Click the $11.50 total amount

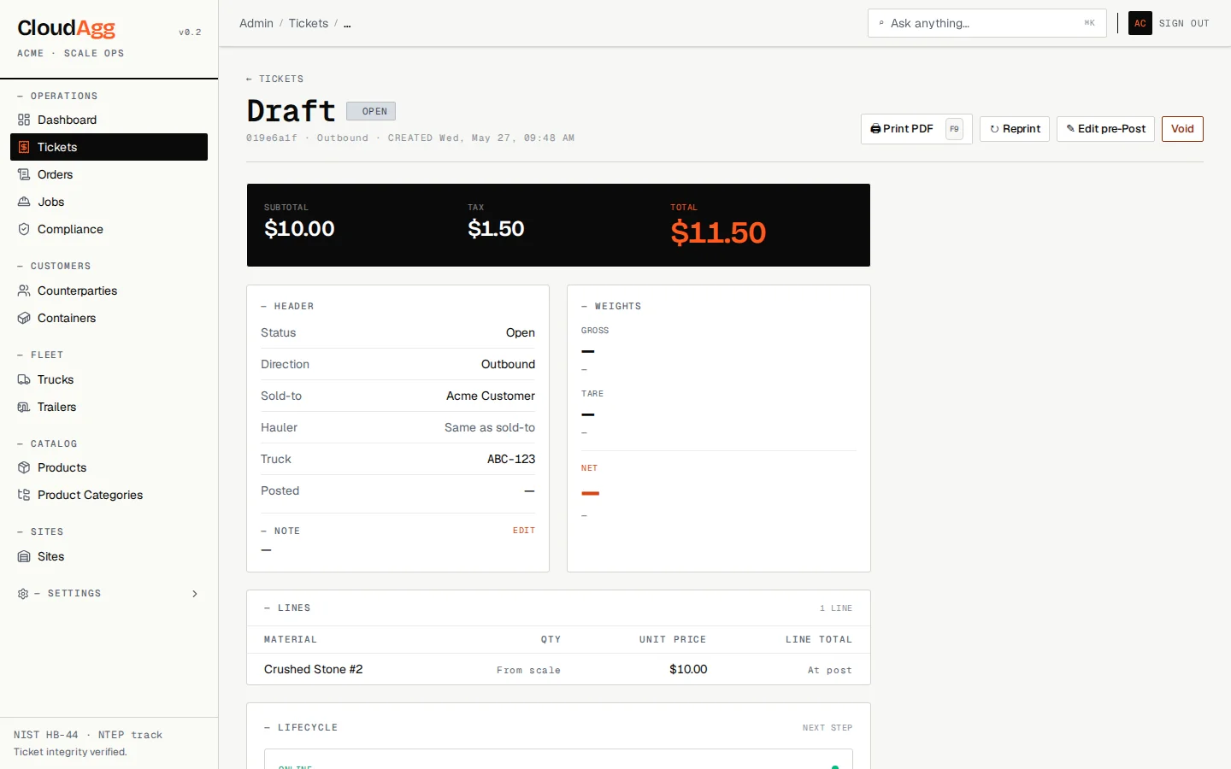[x=718, y=232]
